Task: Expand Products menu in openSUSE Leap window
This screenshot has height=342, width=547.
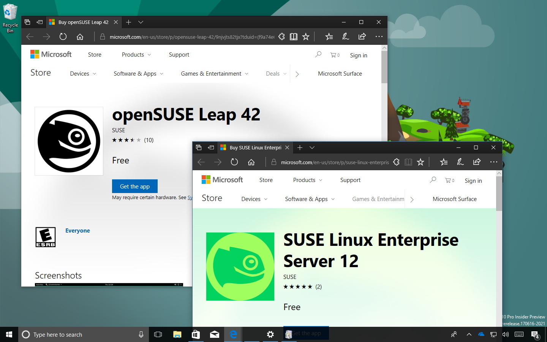Action: [x=136, y=55]
